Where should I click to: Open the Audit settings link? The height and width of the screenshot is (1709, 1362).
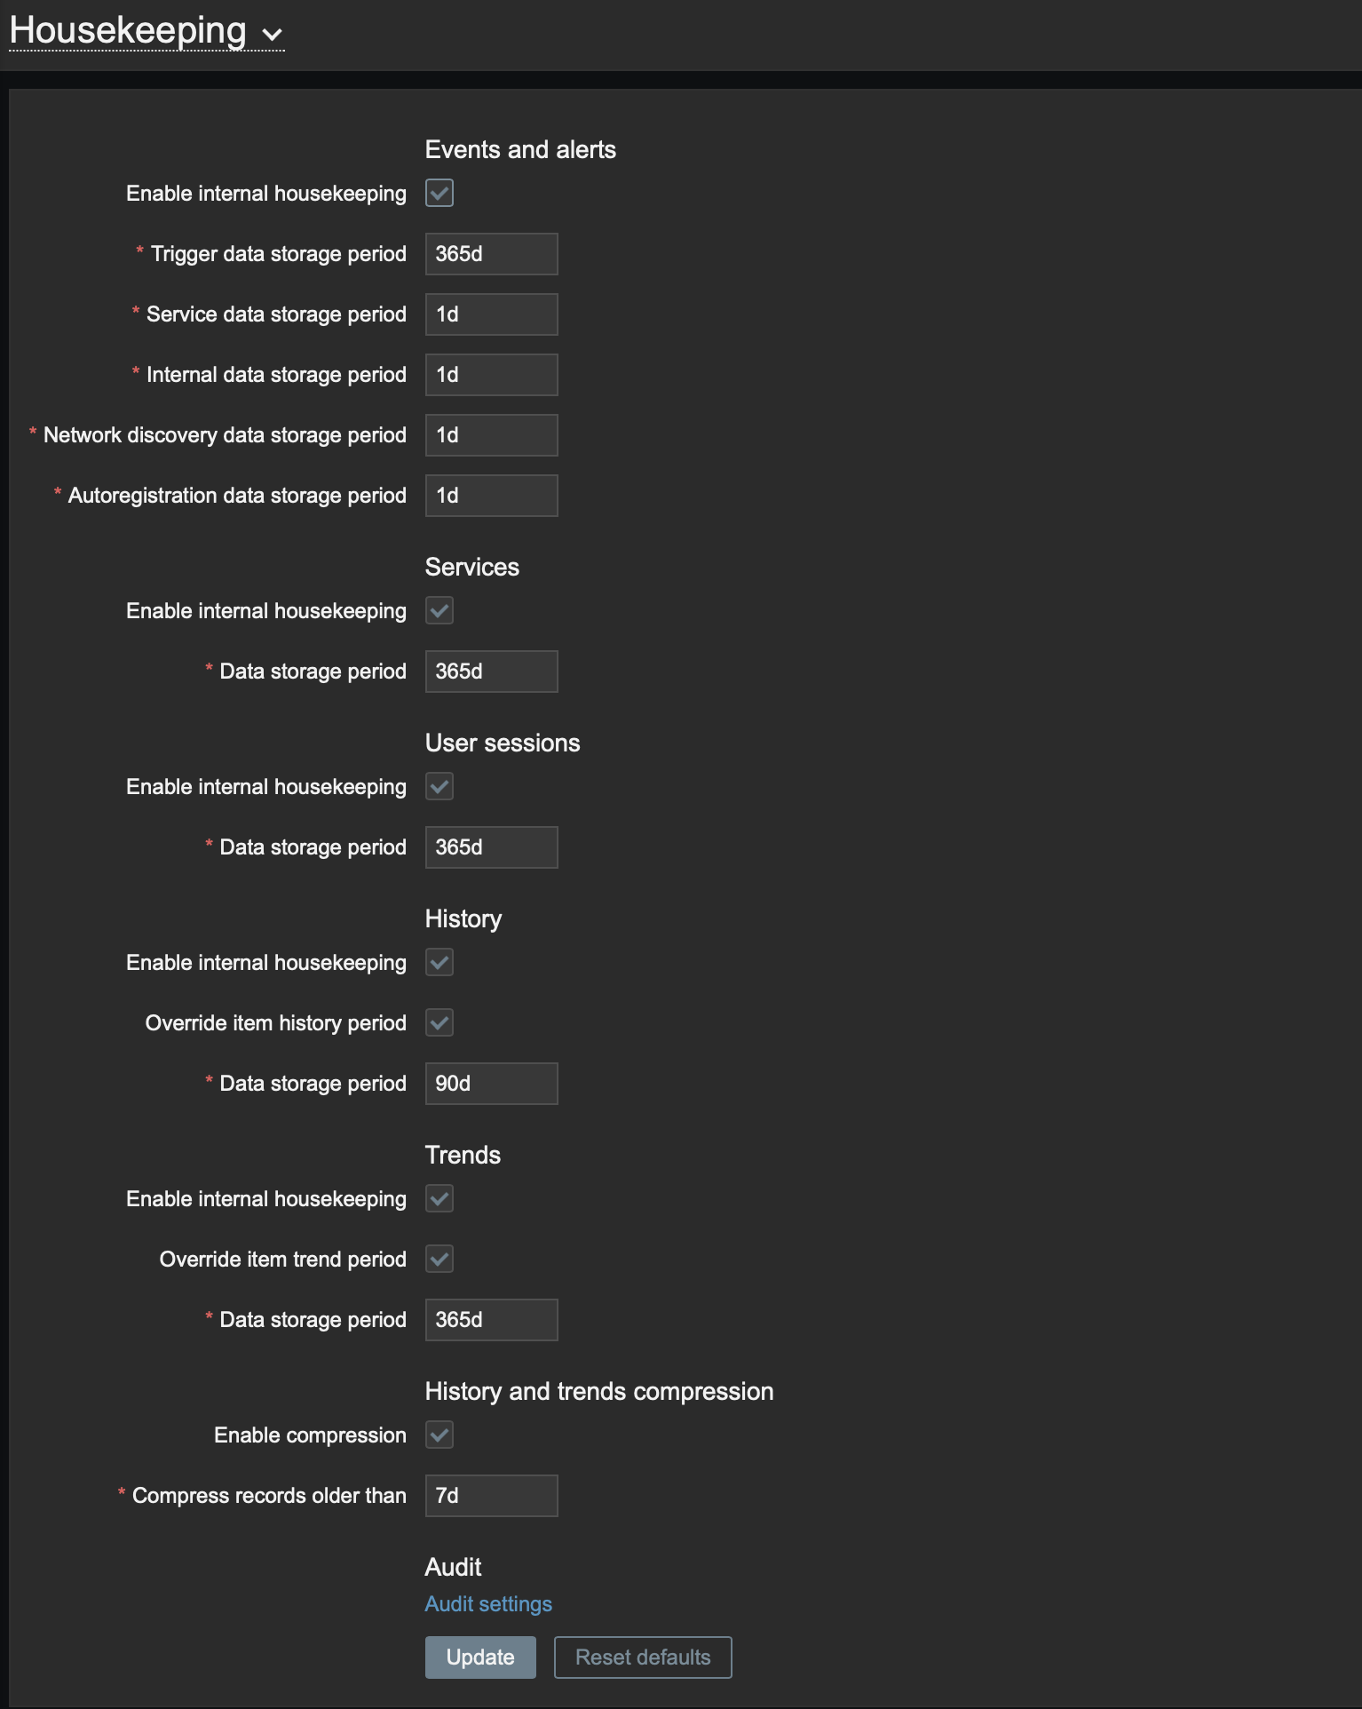(488, 1604)
